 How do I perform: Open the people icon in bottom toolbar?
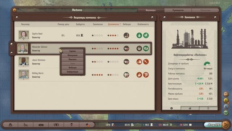[x=26, y=125]
